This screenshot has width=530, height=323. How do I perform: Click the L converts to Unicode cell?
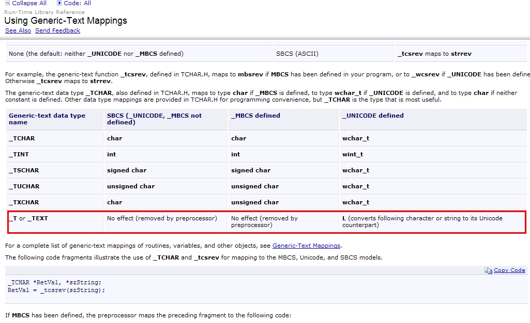432,221
